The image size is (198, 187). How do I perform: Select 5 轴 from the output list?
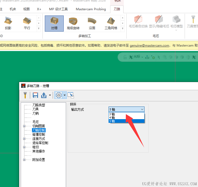[x=126, y=121]
